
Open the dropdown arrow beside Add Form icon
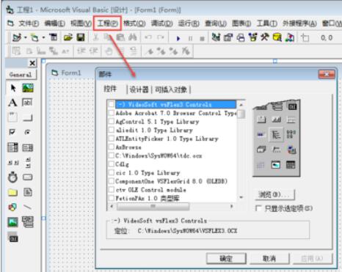click(43, 37)
